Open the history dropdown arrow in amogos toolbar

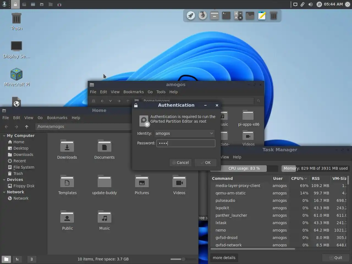point(110,101)
